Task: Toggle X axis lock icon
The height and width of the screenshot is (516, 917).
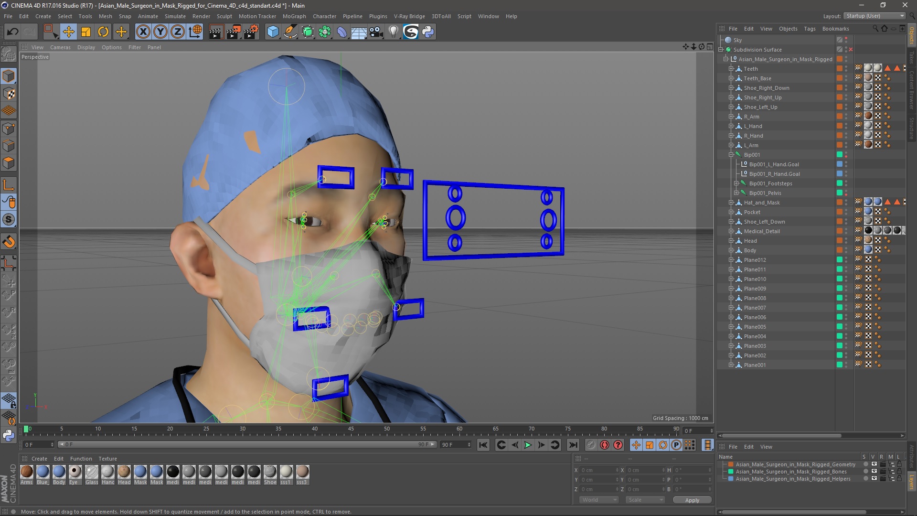Action: coord(143,32)
